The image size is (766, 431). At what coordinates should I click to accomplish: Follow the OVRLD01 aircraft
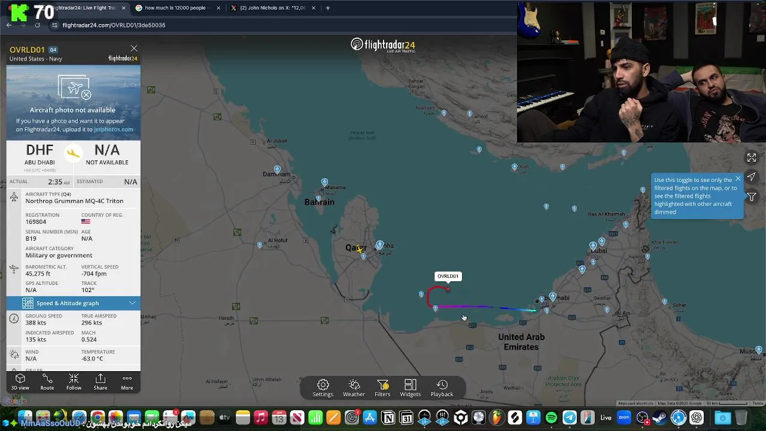[74, 382]
